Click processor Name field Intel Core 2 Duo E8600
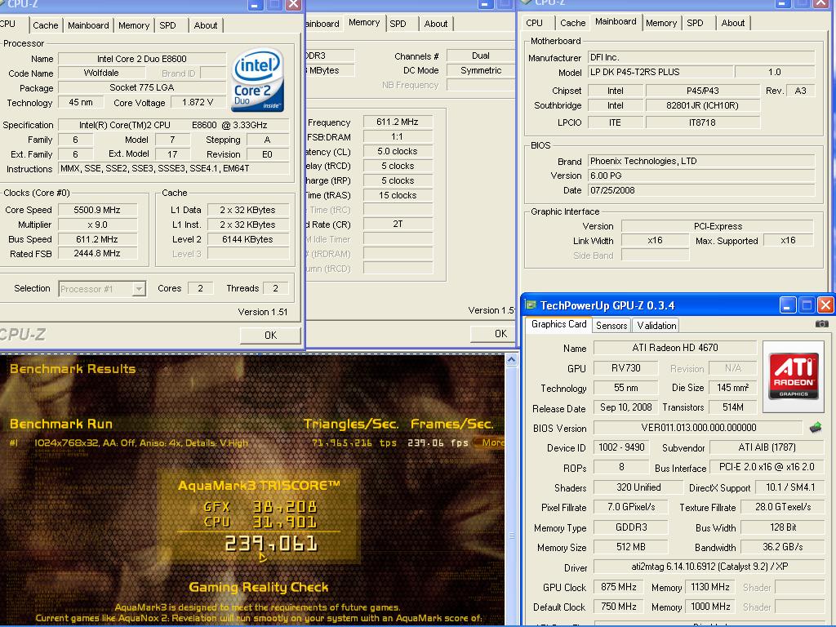This screenshot has height=627, width=836. (142, 59)
